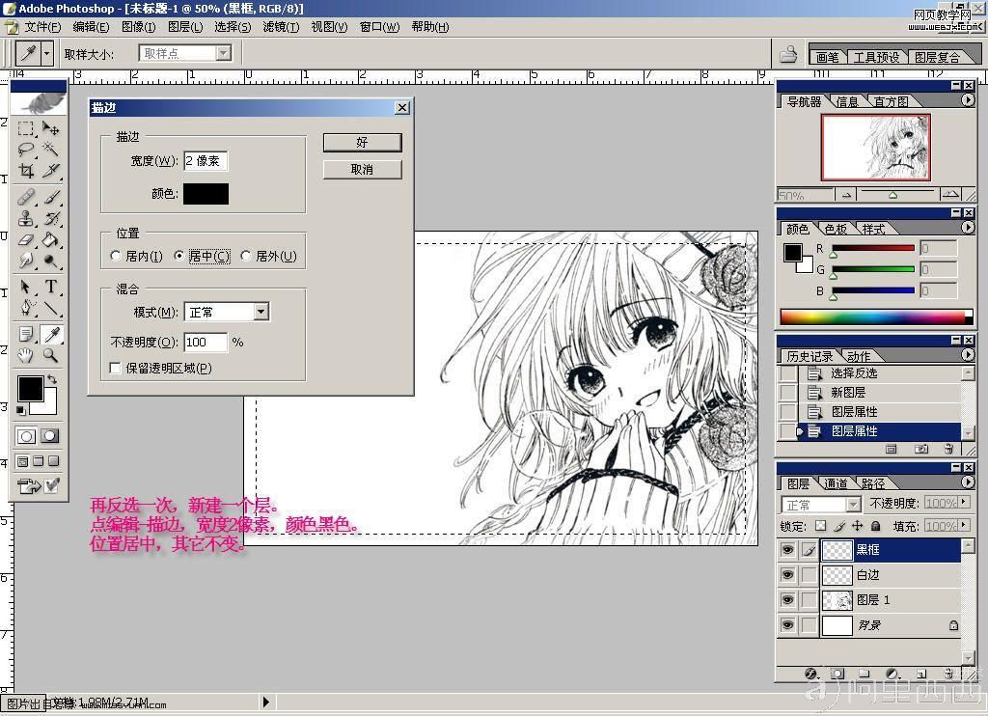
Task: Open the 选择(S) menu
Action: pyautogui.click(x=233, y=27)
